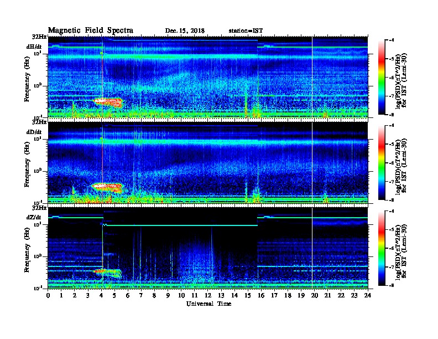Click the white vertical line in dD/dt panel
Image resolution: width=438 pixels, height=339 pixels.
pyautogui.click(x=312, y=163)
